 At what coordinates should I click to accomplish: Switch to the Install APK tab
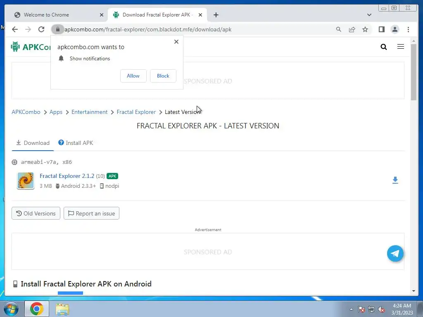pos(76,143)
